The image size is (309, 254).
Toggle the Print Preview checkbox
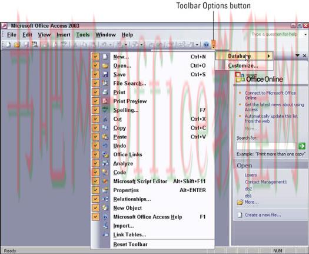(x=95, y=101)
